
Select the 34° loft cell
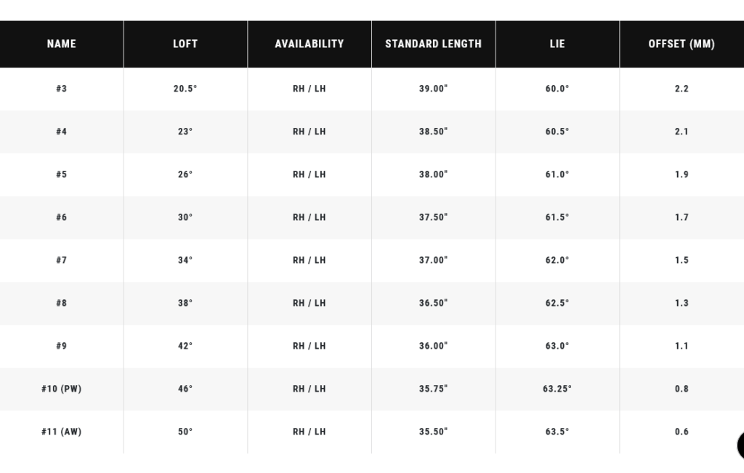pyautogui.click(x=185, y=260)
